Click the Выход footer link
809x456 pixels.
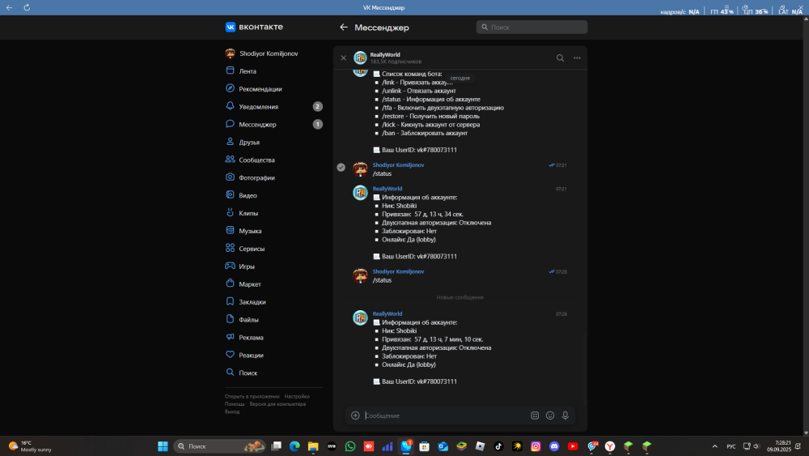tap(232, 411)
